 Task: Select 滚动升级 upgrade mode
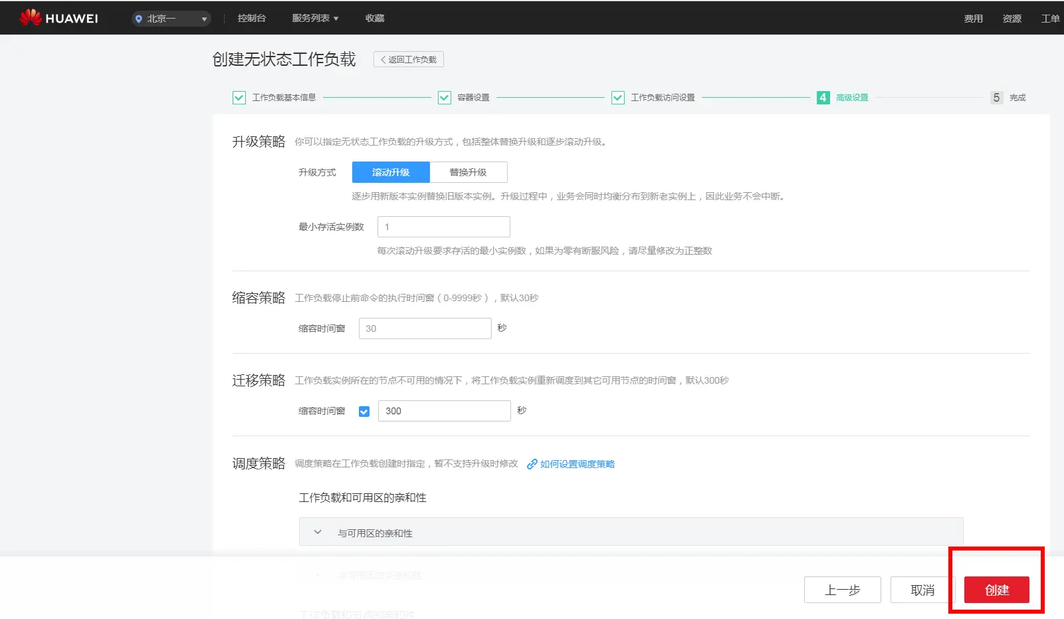(391, 172)
